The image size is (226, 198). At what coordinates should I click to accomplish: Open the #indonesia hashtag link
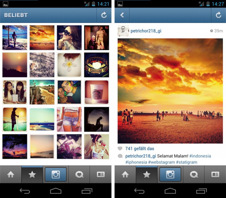click(200, 156)
